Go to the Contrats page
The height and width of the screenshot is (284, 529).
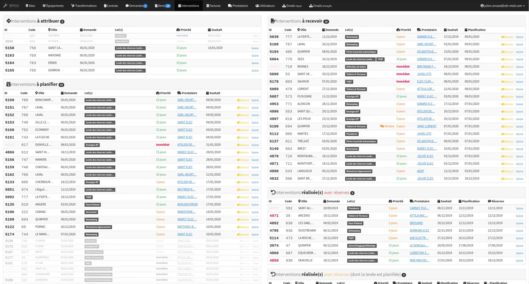[111, 6]
